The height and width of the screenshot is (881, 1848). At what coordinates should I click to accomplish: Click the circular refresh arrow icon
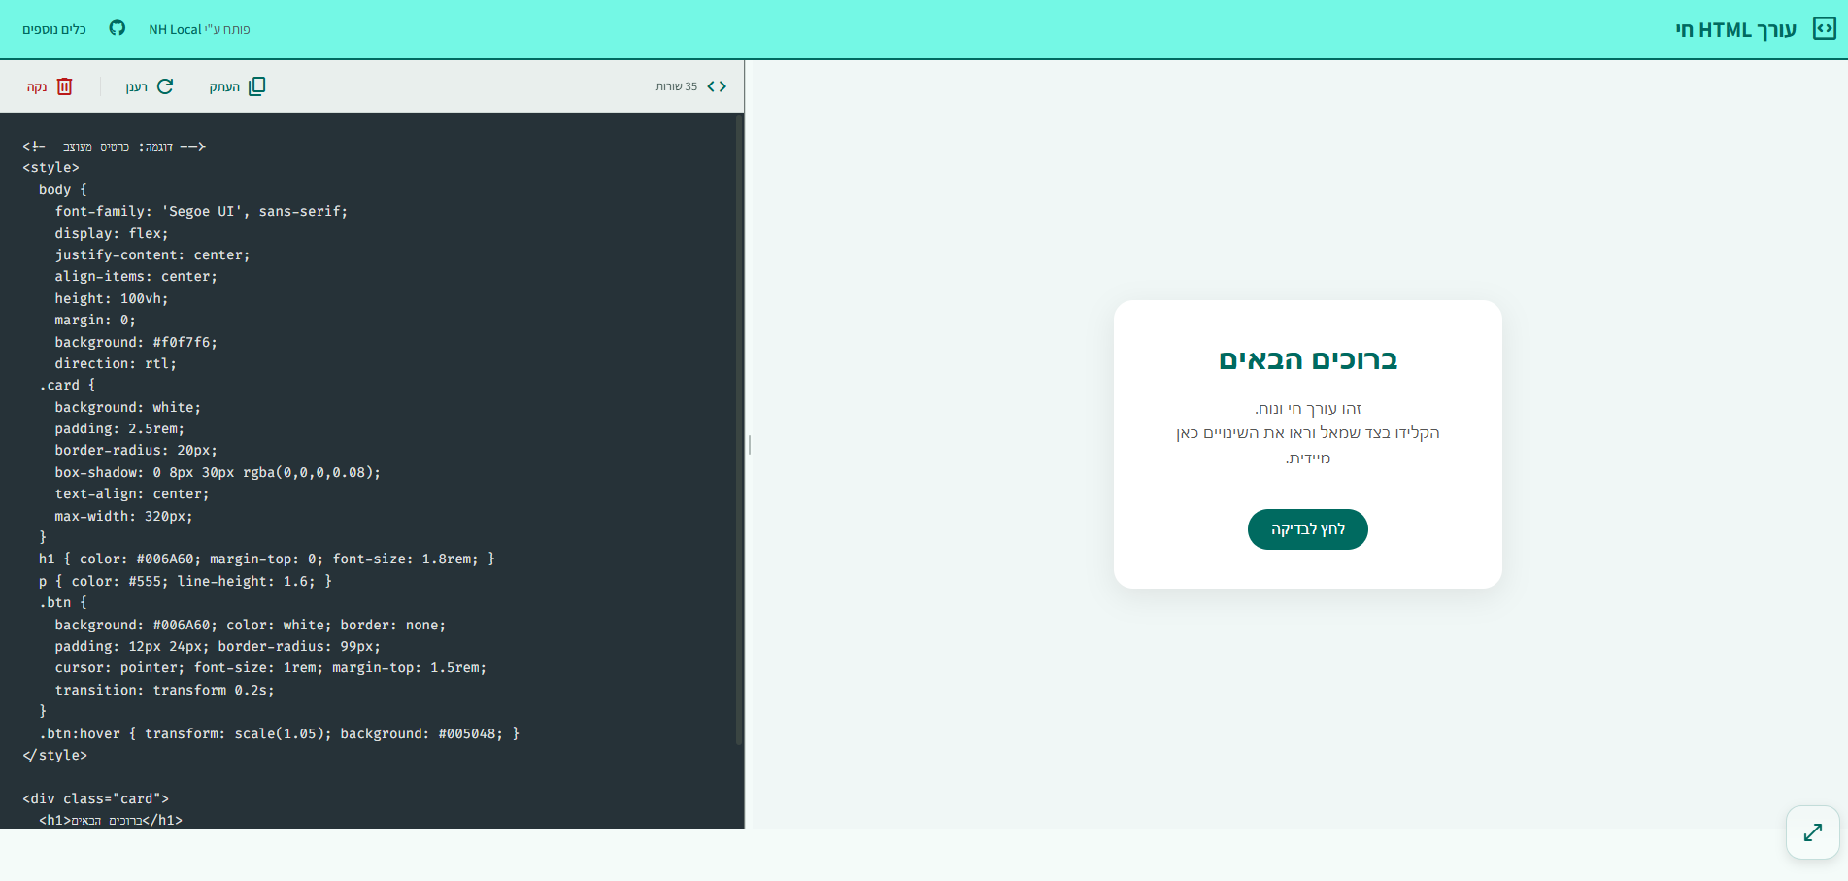pos(165,86)
